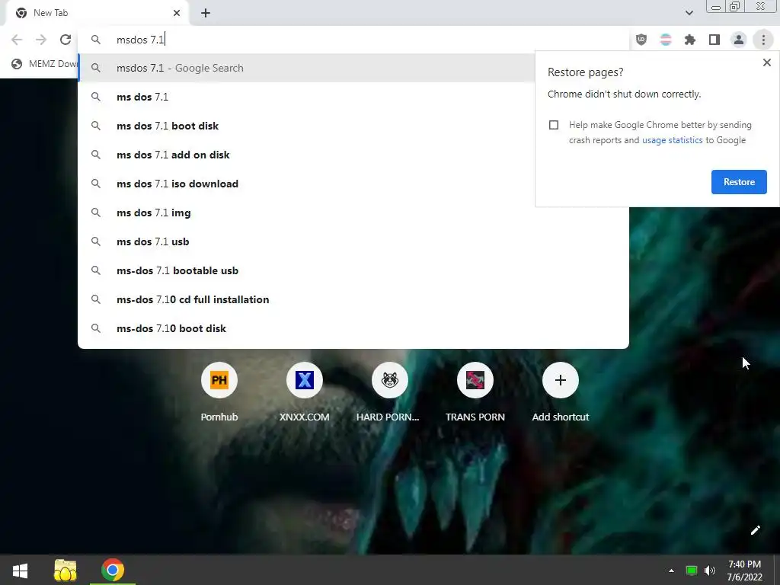Reload the page with the refresh icon
Viewport: 780px width, 585px height.
66,40
